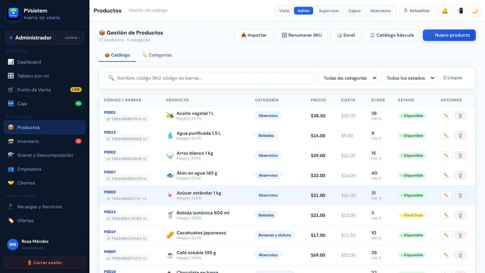Image resolution: width=485 pixels, height=273 pixels.
Task: Click the Importar button
Action: [x=254, y=35]
